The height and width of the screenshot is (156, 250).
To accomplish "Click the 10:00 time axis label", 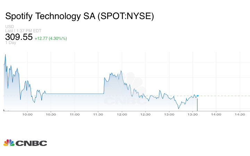I will [27, 114].
